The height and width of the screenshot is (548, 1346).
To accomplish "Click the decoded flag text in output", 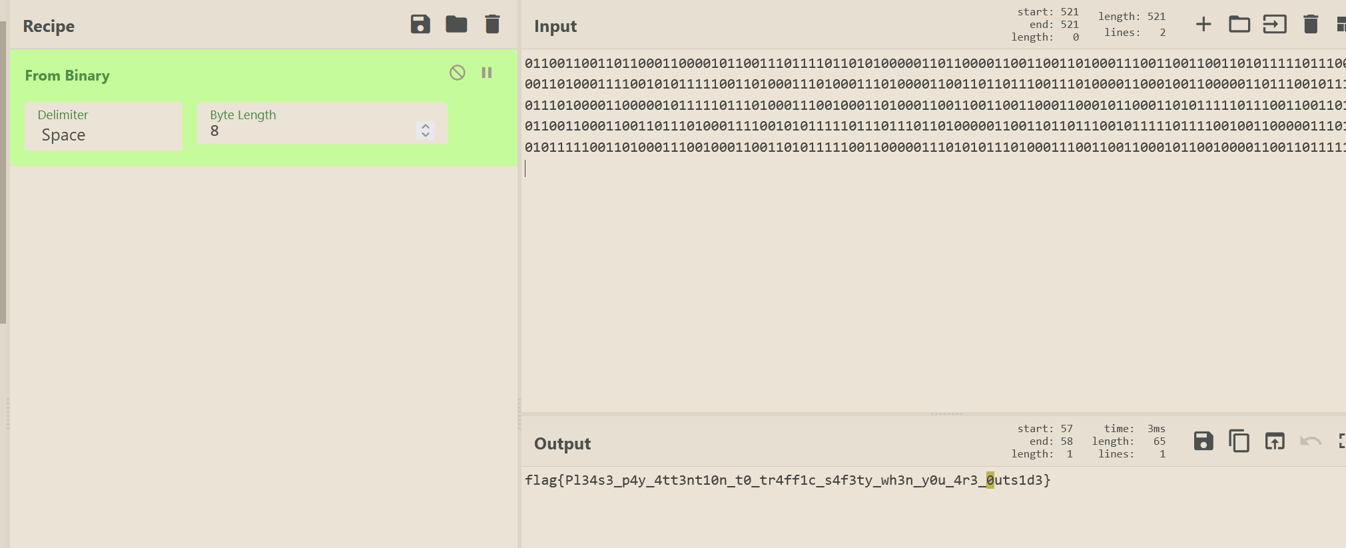I will [x=787, y=480].
